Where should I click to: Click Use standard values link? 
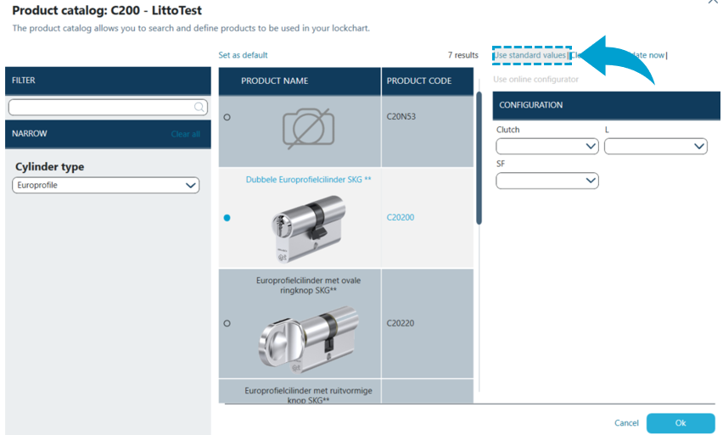pyautogui.click(x=530, y=55)
